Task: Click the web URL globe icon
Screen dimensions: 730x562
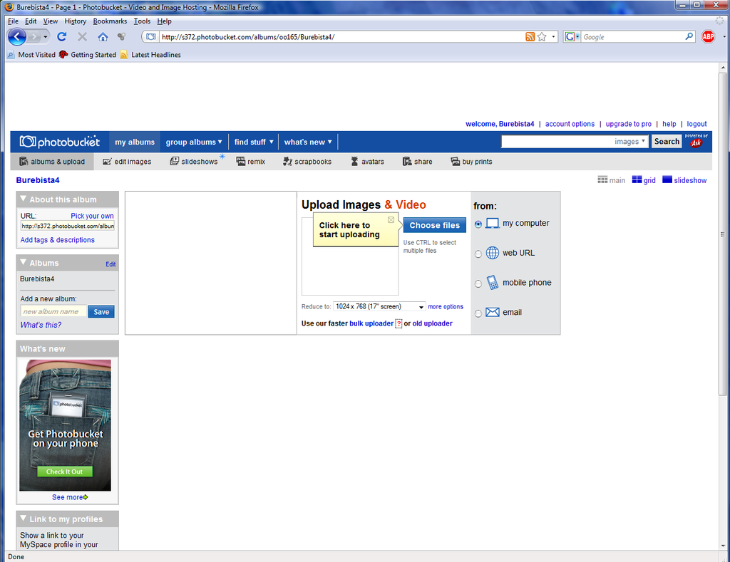Action: tap(492, 253)
